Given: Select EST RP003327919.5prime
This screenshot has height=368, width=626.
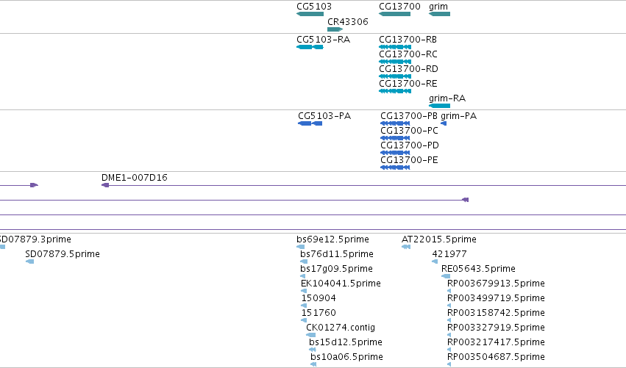Looking at the screenshot, I should [449, 335].
